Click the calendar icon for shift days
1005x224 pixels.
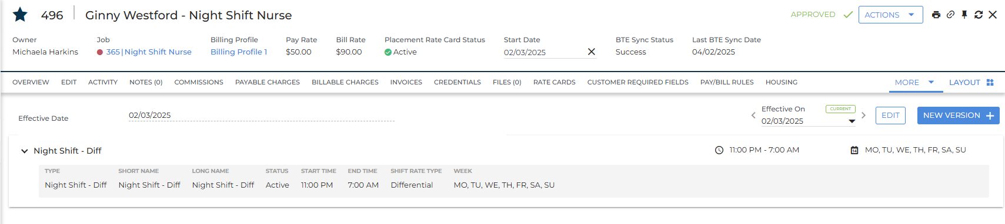tap(854, 150)
